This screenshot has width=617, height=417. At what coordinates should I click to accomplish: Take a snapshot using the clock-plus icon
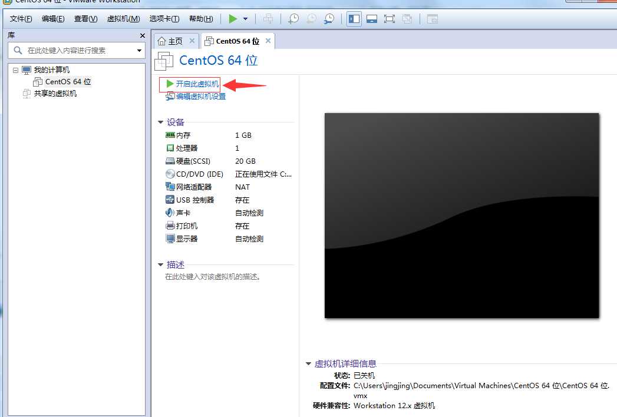click(x=293, y=18)
